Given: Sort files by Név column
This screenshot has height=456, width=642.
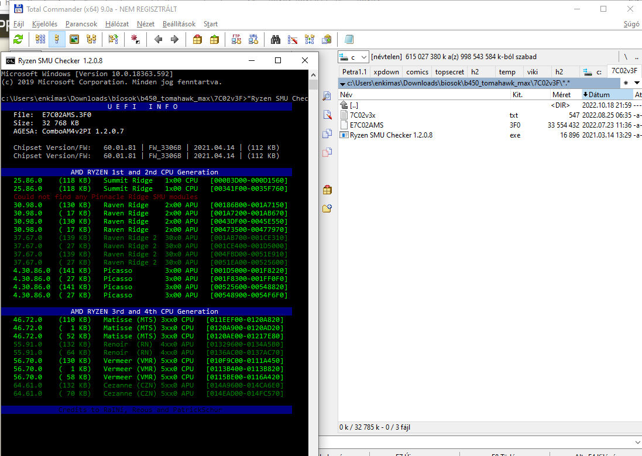Looking at the screenshot, I should click(424, 95).
